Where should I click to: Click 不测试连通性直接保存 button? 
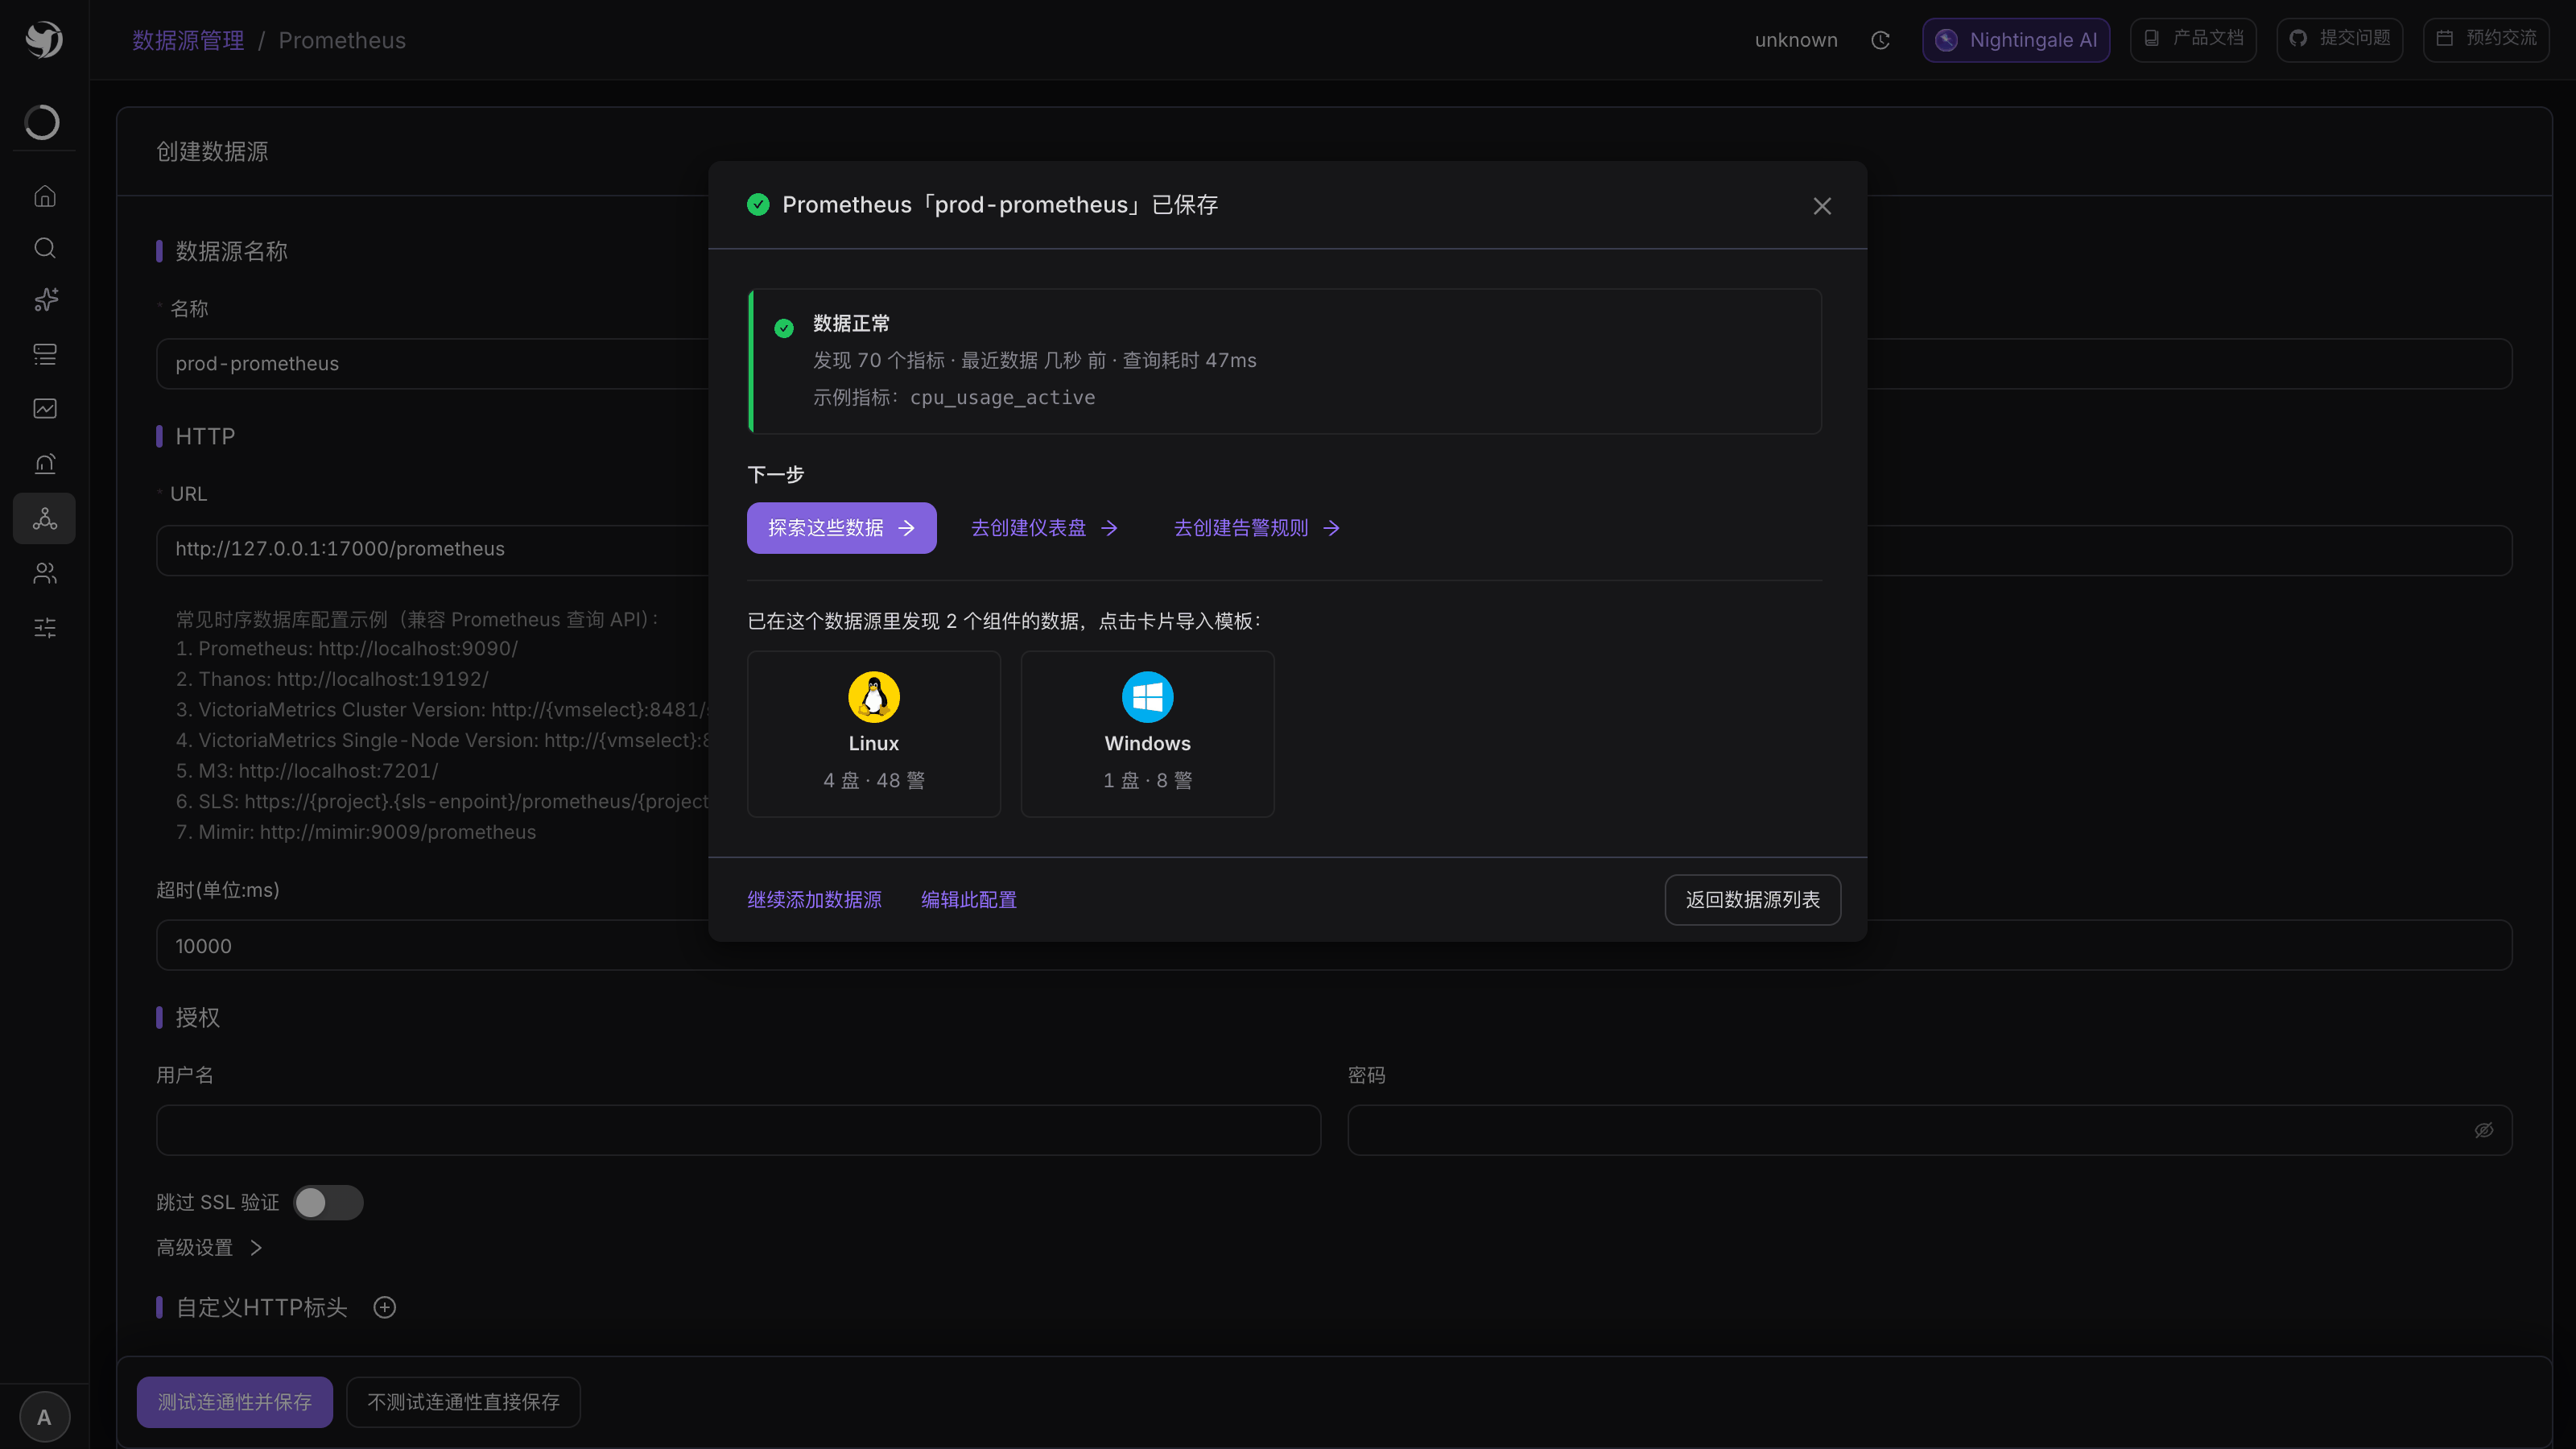click(x=463, y=1402)
